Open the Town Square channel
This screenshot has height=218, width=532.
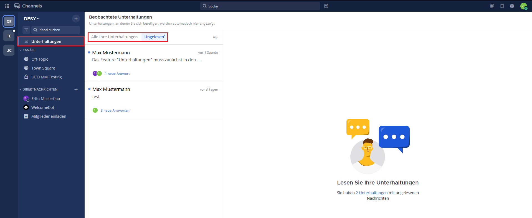coord(43,68)
